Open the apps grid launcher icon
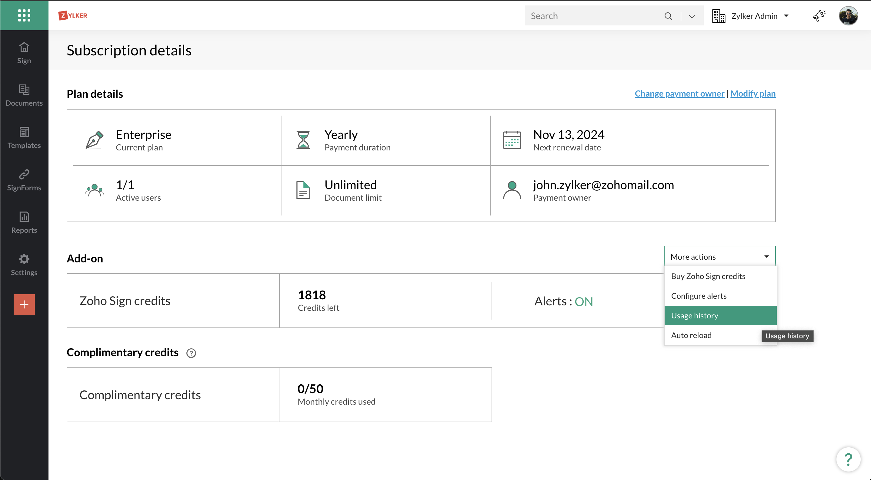Viewport: 871px width, 480px height. 24,15
